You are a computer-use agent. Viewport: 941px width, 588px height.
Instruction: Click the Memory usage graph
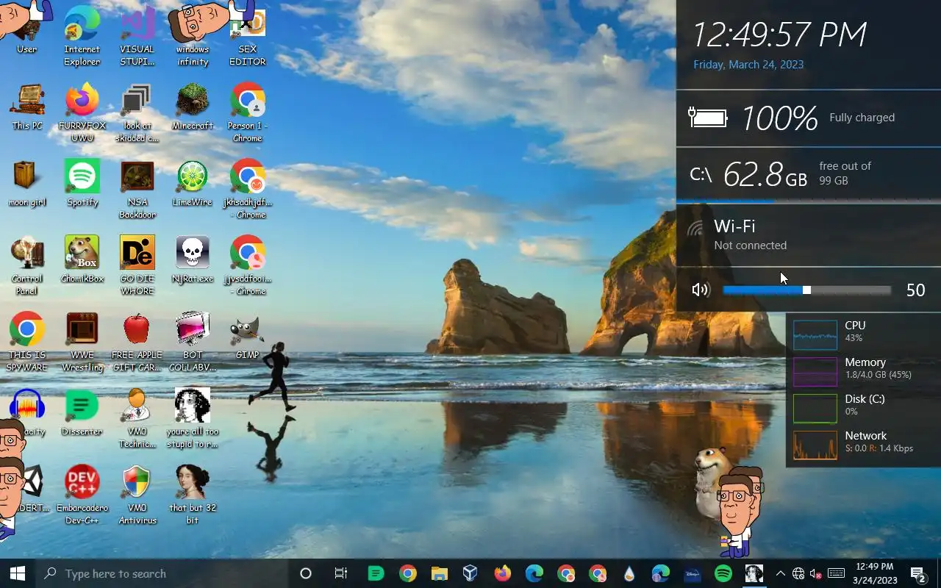(x=815, y=372)
